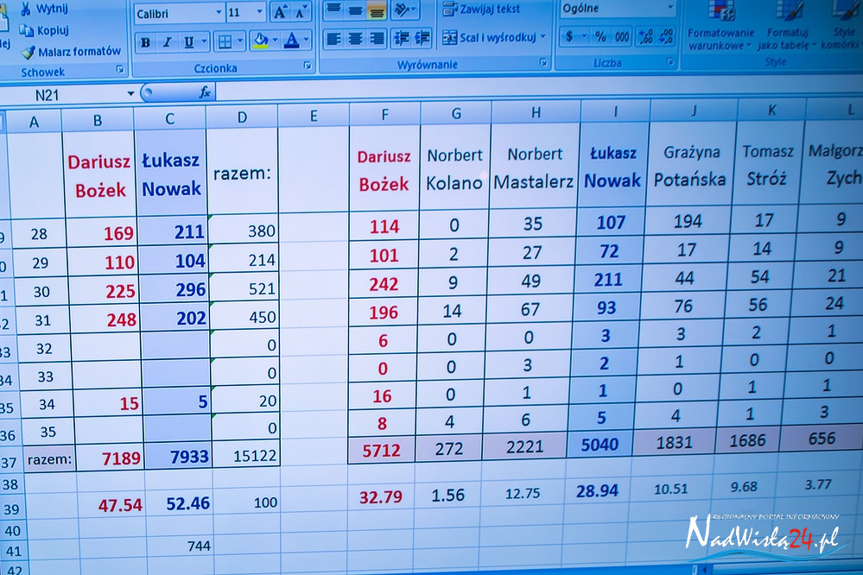The height and width of the screenshot is (575, 863).
Task: Click the Wytnij (cut) scissors icon
Action: pyautogui.click(x=27, y=9)
